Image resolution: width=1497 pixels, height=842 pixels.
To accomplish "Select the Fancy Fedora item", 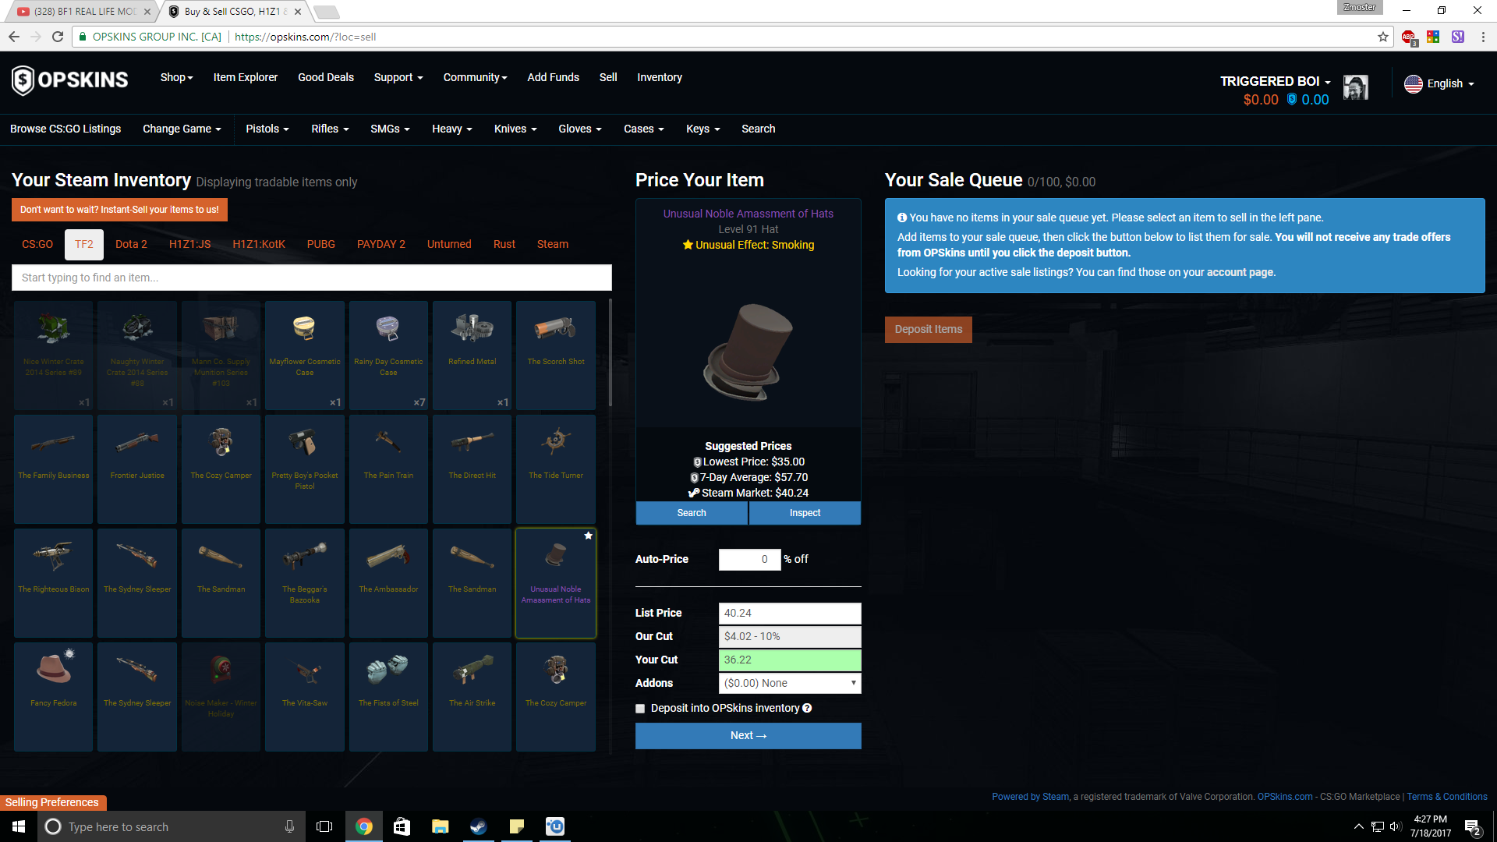I will pyautogui.click(x=54, y=696).
